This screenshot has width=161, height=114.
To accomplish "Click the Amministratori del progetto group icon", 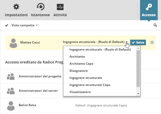I will coord(11,77).
